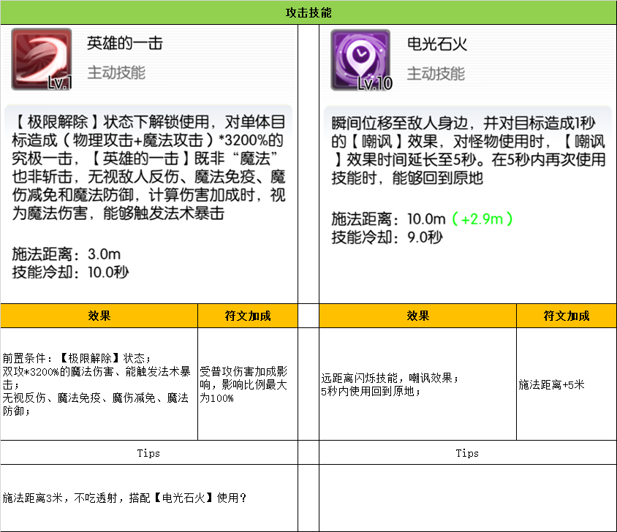Click the left Tips header

(148, 453)
